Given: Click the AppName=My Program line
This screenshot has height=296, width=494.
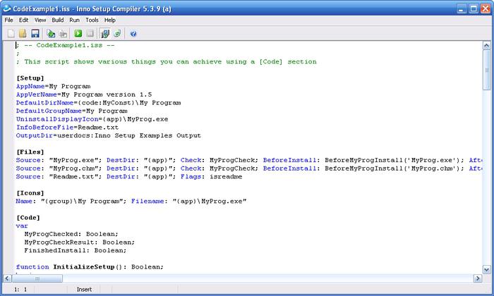Looking at the screenshot, I should coord(54,86).
